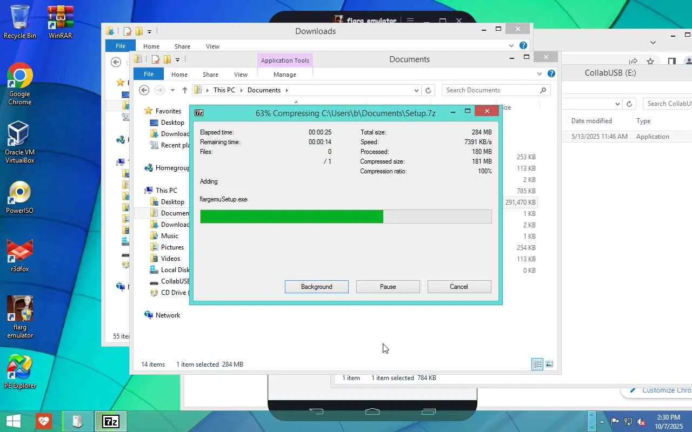Click the Type column header in CollabUSB
Image resolution: width=692 pixels, height=432 pixels.
(x=643, y=121)
